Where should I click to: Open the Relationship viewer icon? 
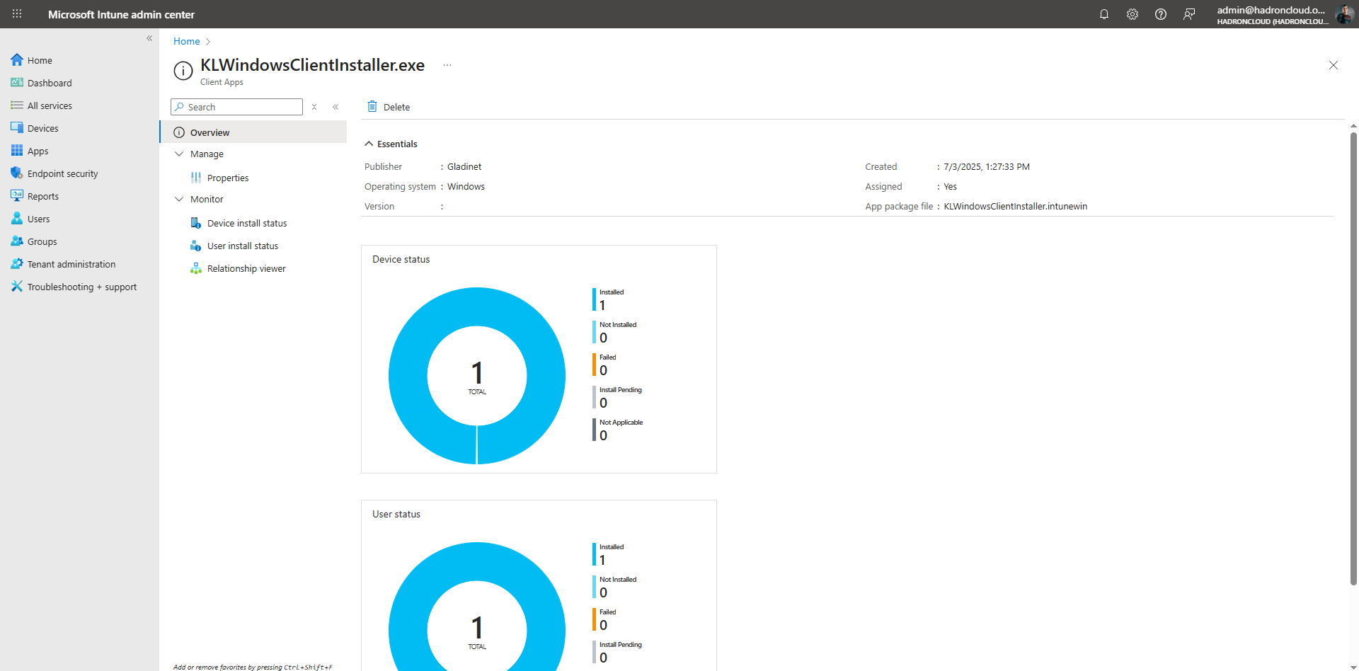coord(196,268)
